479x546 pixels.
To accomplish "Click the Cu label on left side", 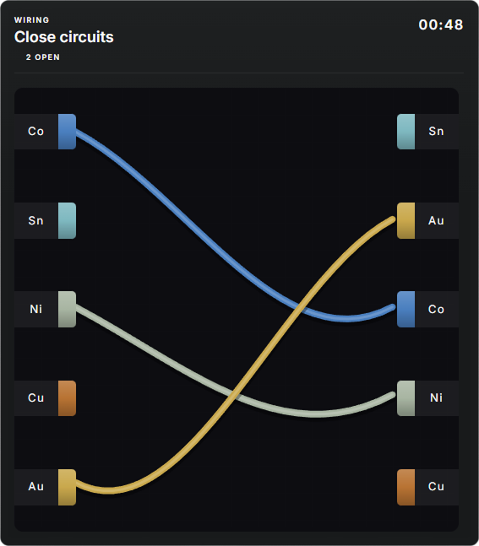I will point(36,398).
